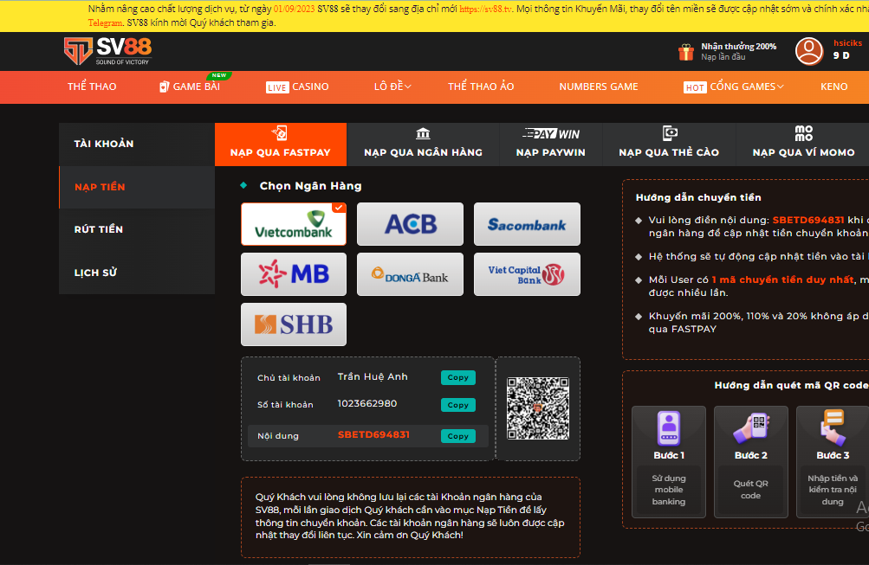
Task: Click the Bước 2 step card
Action: [x=750, y=461]
